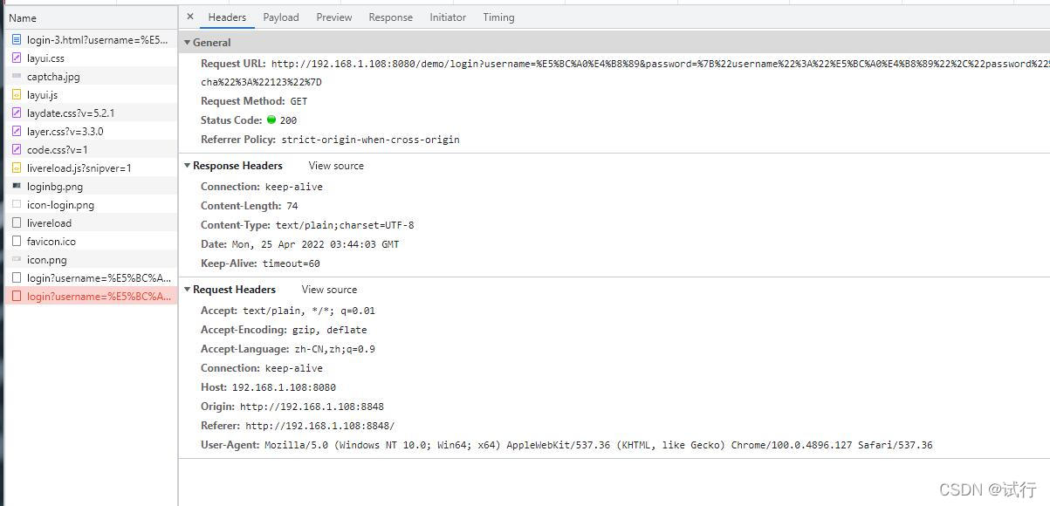Image resolution: width=1050 pixels, height=506 pixels.
Task: Select the livereload request row
Action: (89, 222)
